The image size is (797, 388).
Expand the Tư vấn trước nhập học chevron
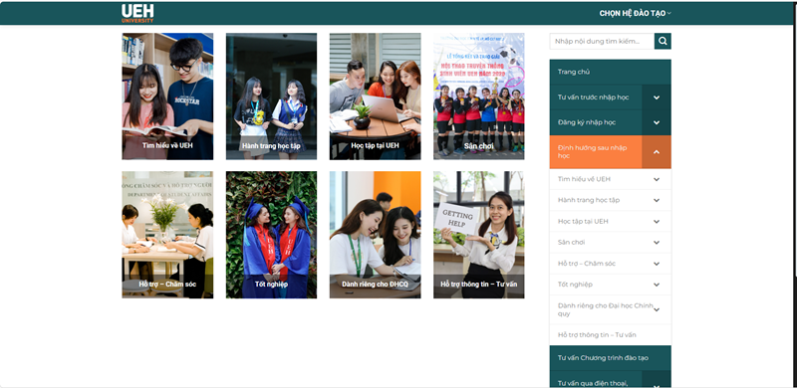coord(657,97)
